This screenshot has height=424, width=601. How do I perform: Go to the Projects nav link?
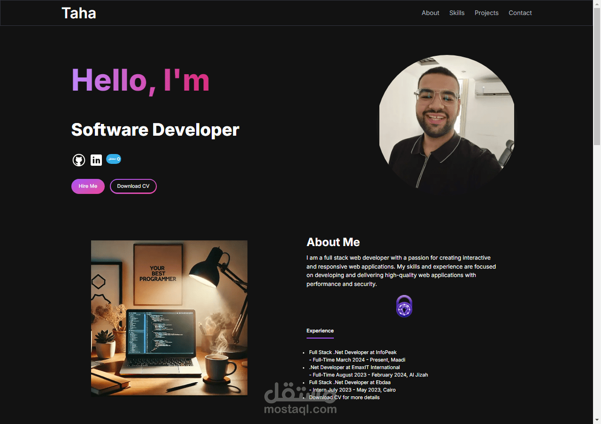click(486, 13)
